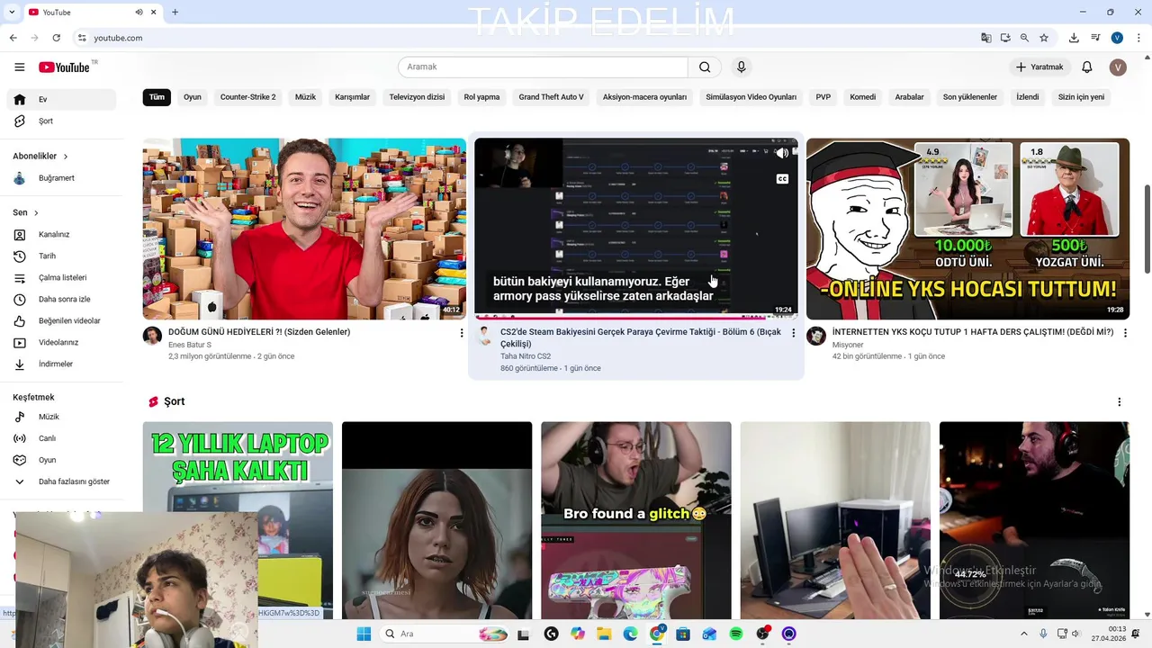Reload the page in Chrome
Screen dimensions: 1152x648
coord(56,38)
